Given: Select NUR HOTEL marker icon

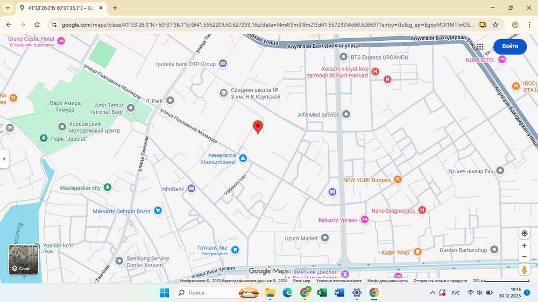Looking at the screenshot, I should click(x=502, y=60).
